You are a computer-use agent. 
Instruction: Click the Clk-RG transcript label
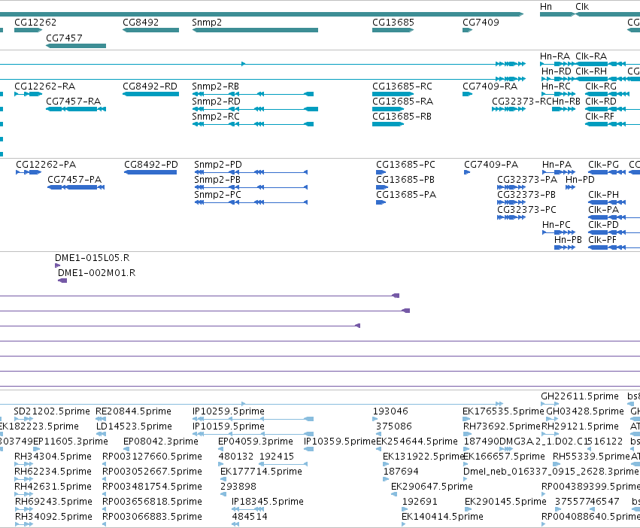601,86
